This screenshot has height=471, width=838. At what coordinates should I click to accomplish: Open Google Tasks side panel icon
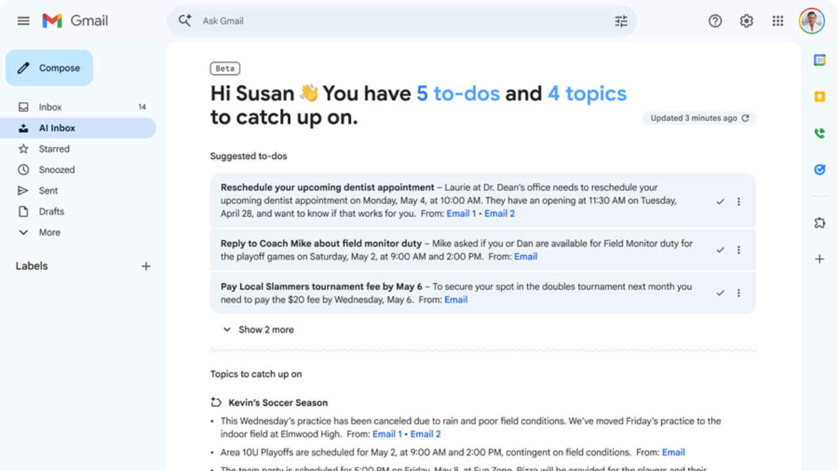(819, 169)
